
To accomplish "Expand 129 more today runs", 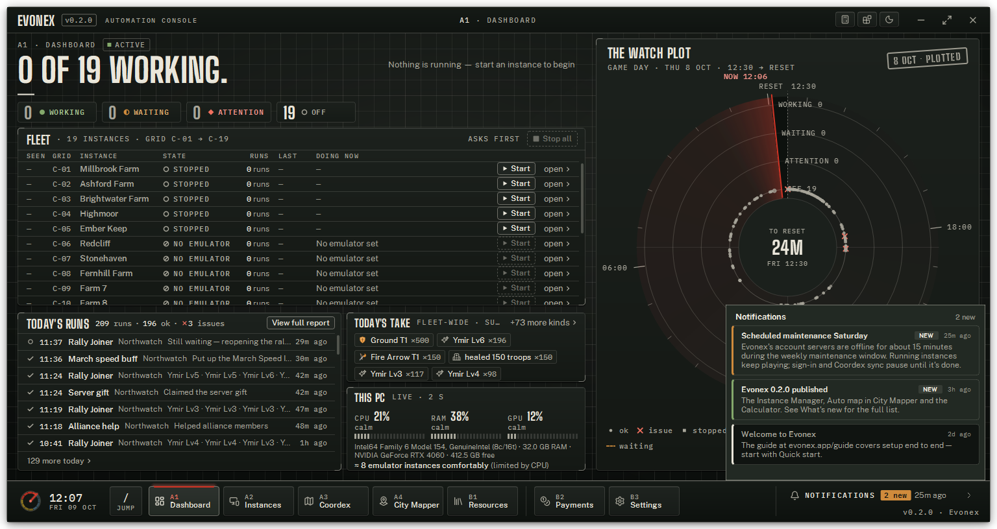I will [x=59, y=461].
